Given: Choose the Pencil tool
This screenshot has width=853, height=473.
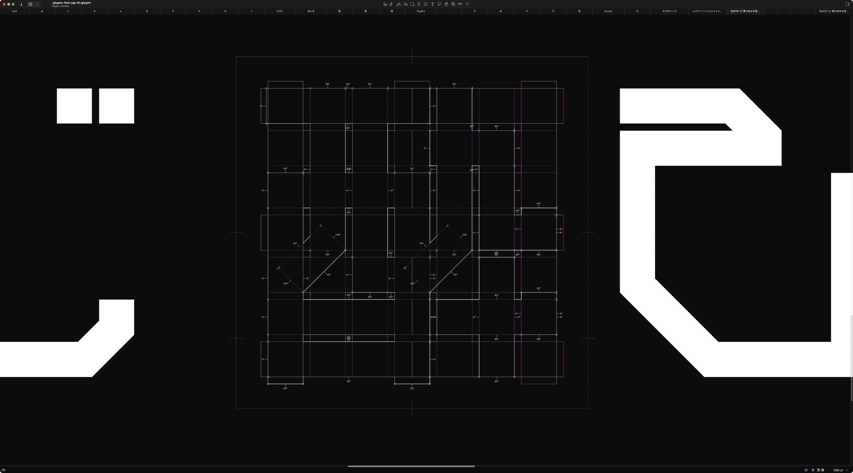Looking at the screenshot, I should (398, 4).
